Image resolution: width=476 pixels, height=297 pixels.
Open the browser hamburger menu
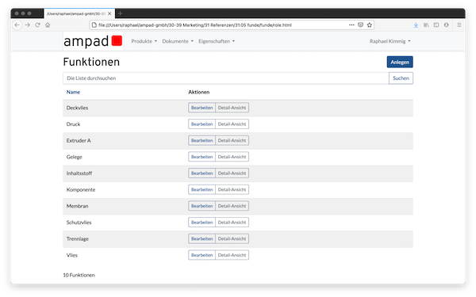click(x=459, y=25)
